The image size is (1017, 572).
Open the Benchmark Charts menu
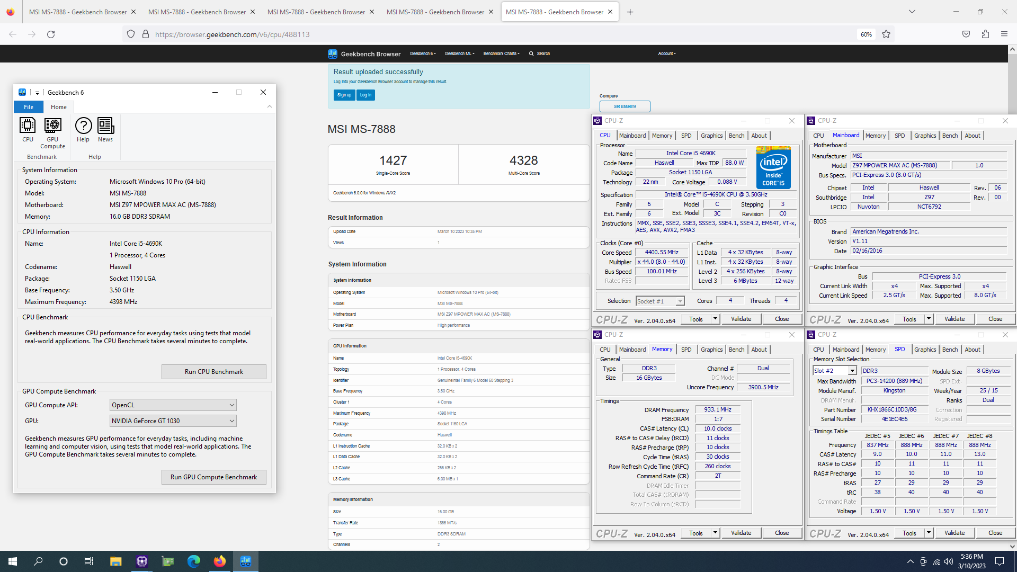pyautogui.click(x=501, y=53)
